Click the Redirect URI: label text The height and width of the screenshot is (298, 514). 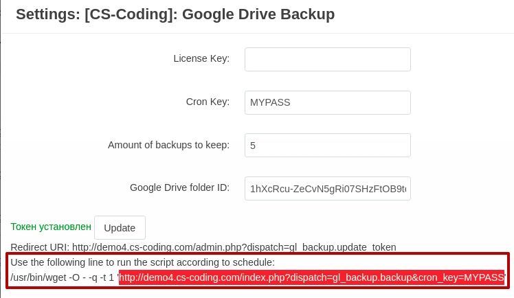(40, 247)
